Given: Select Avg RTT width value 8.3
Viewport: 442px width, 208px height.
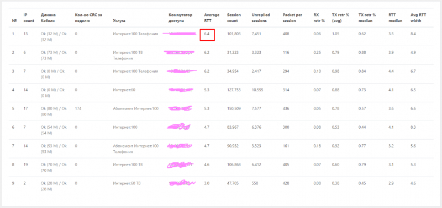Looking at the screenshot, I should click(413, 127).
